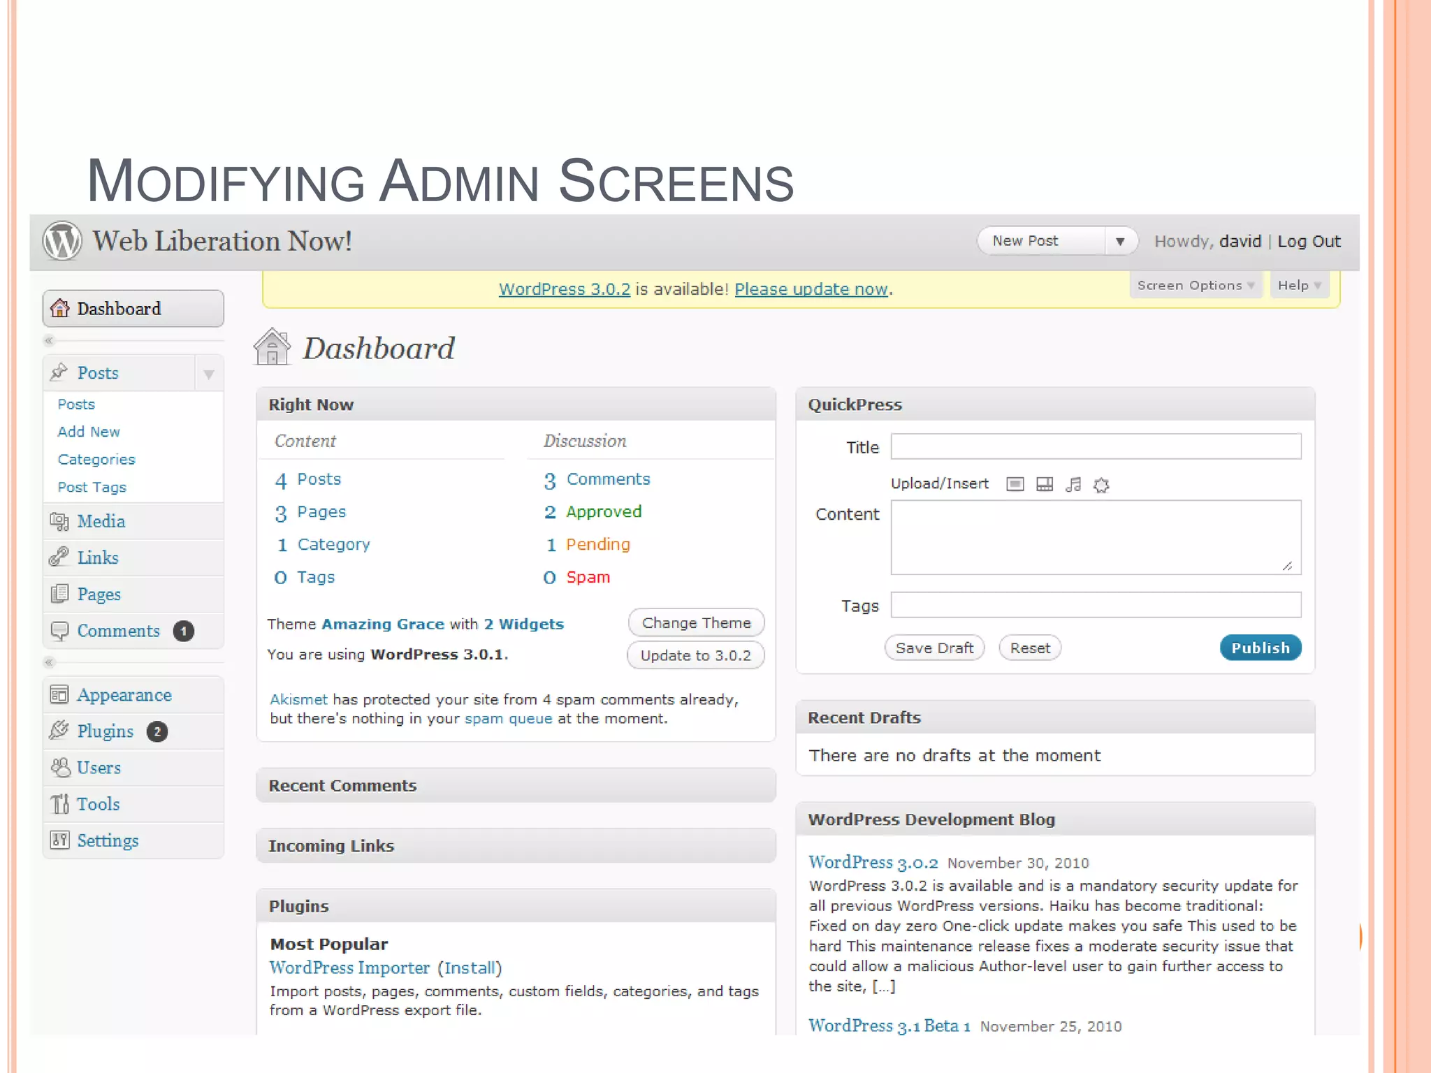Open the Screen Options dropdown

click(1196, 285)
